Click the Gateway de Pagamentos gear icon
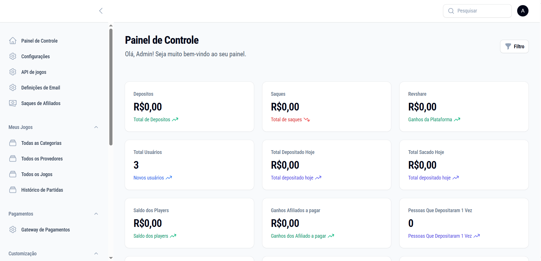Screen dimensions: 541x261 13,229
